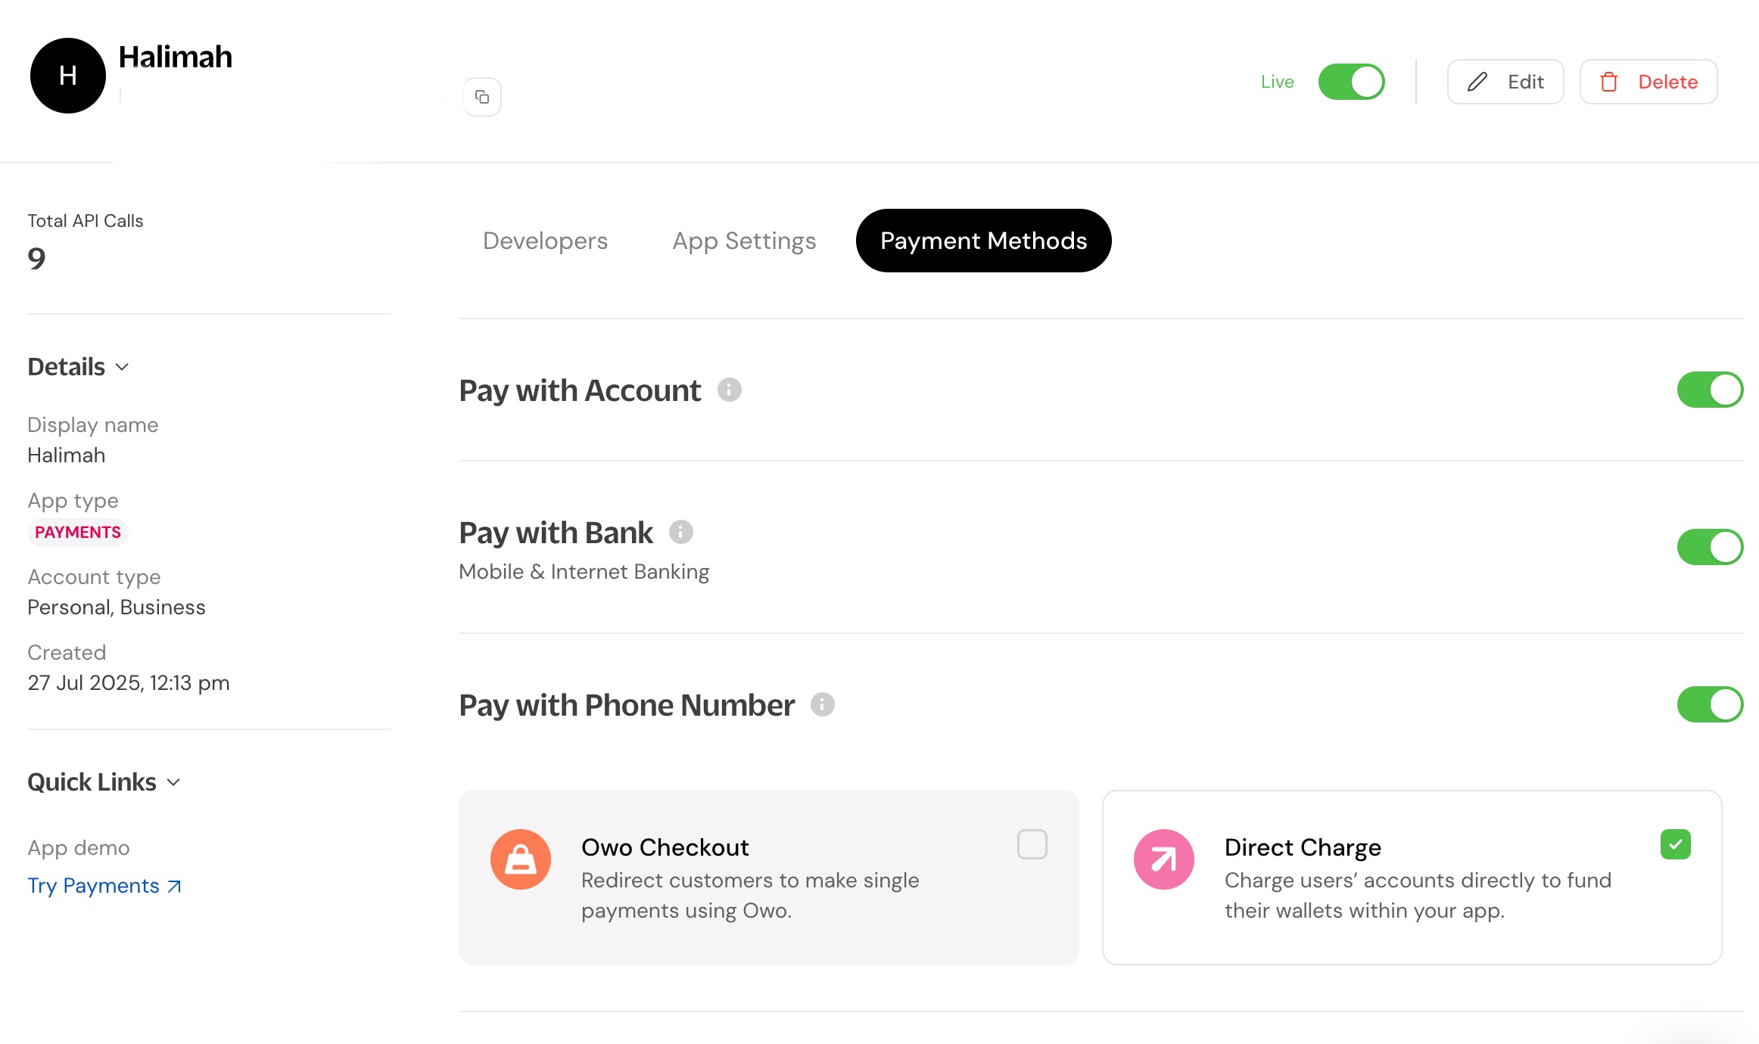
Task: Switch off Pay with Phone Number
Action: 1710,704
